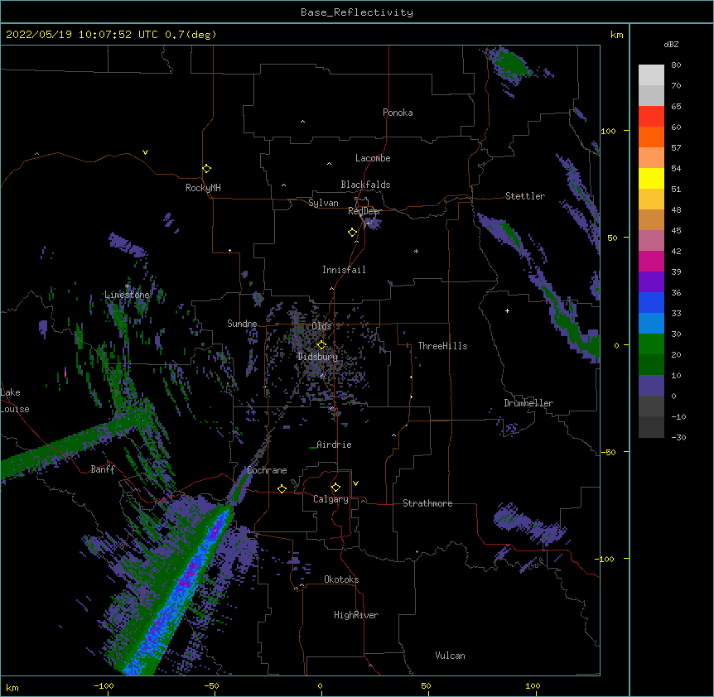Pick the magenta 39-42 dBZ legend swatch
Image resolution: width=714 pixels, height=697 pixels.
(651, 261)
